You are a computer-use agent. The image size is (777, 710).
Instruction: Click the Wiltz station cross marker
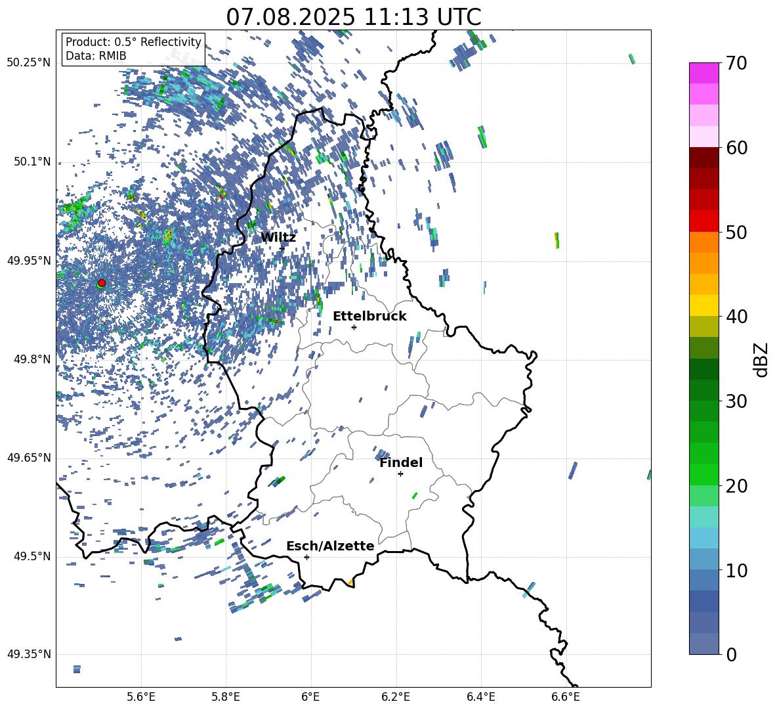[282, 248]
